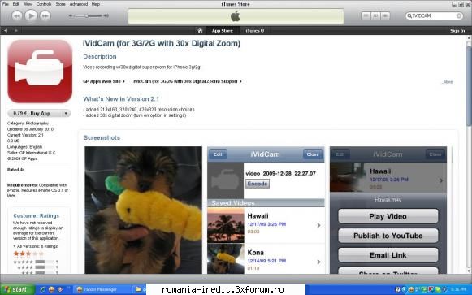Click the Email Link button

(x=388, y=255)
